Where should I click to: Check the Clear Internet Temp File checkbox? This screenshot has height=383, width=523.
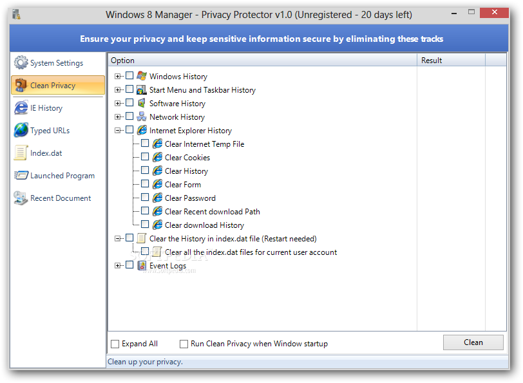145,143
